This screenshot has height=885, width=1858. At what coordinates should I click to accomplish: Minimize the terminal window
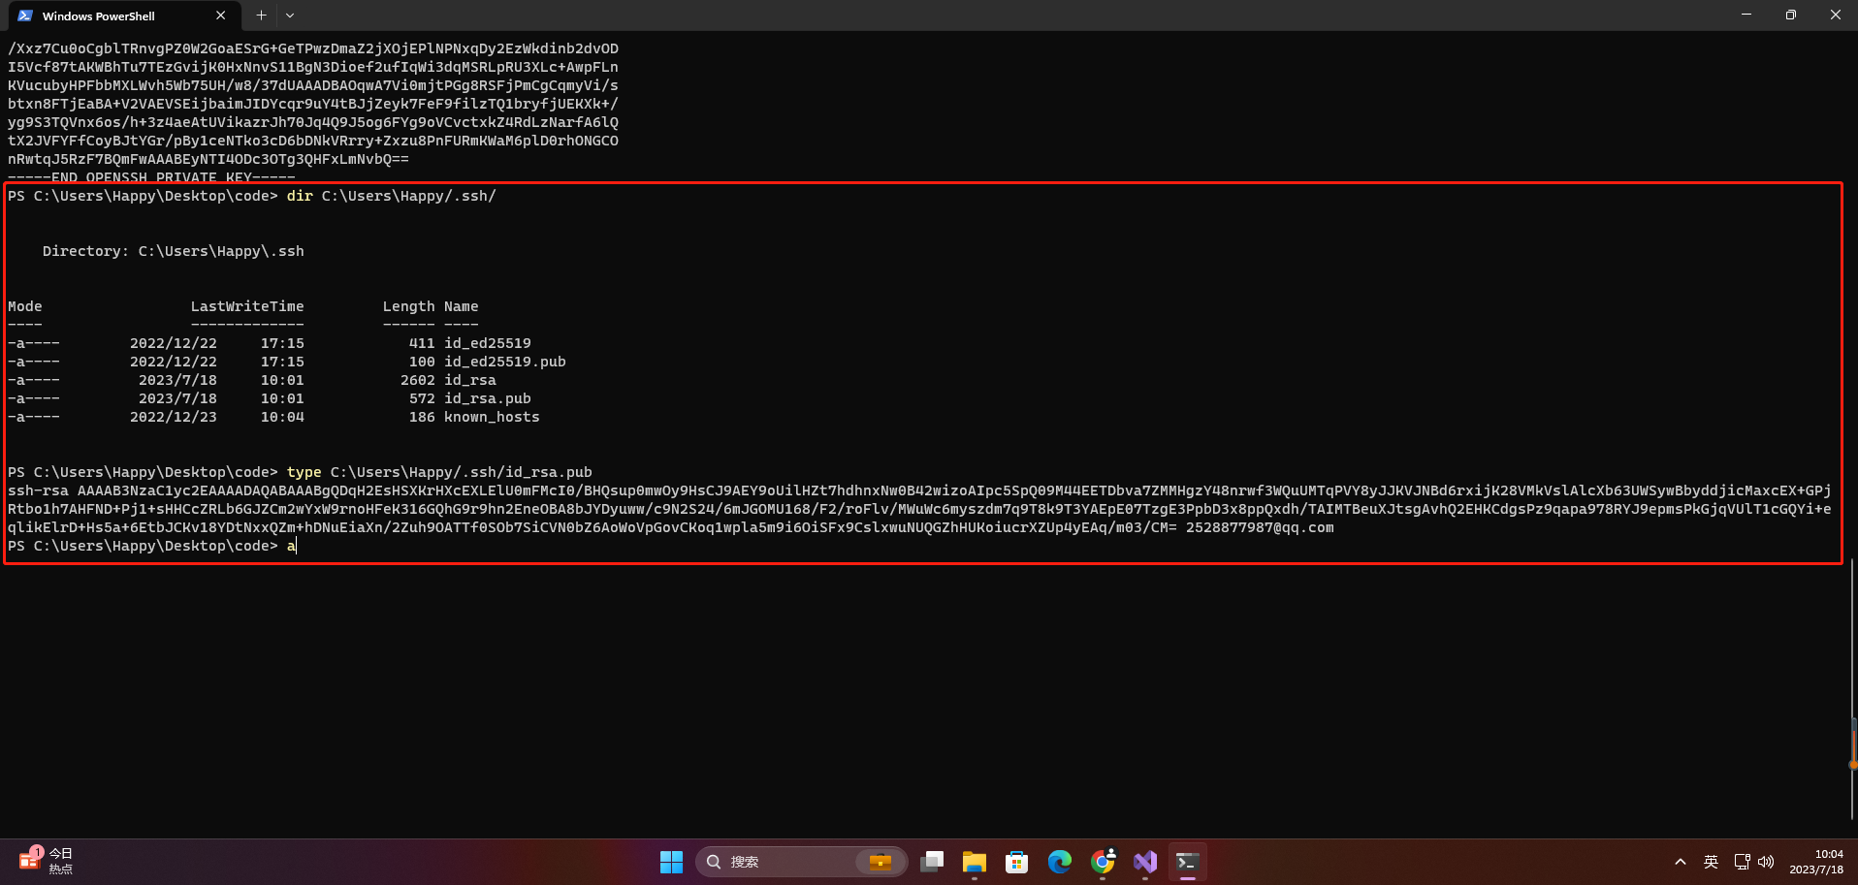pos(1746,15)
